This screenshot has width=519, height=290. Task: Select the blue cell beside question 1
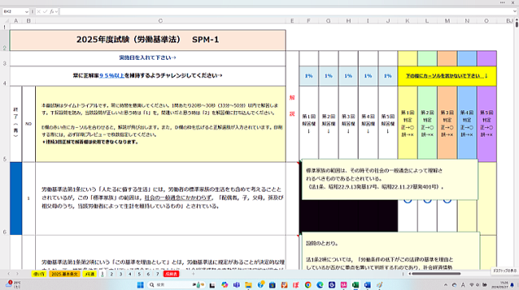[x=16, y=198]
